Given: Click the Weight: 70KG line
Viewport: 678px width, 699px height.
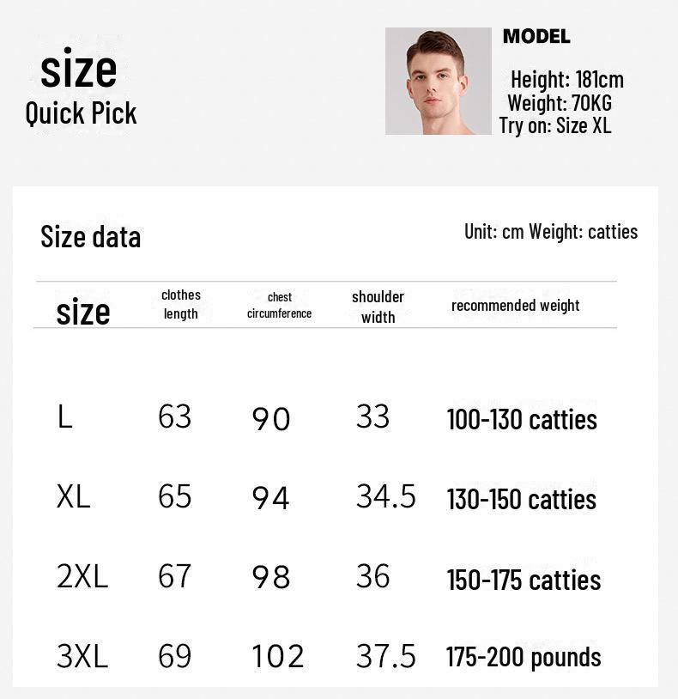Looking at the screenshot, I should pyautogui.click(x=559, y=103).
